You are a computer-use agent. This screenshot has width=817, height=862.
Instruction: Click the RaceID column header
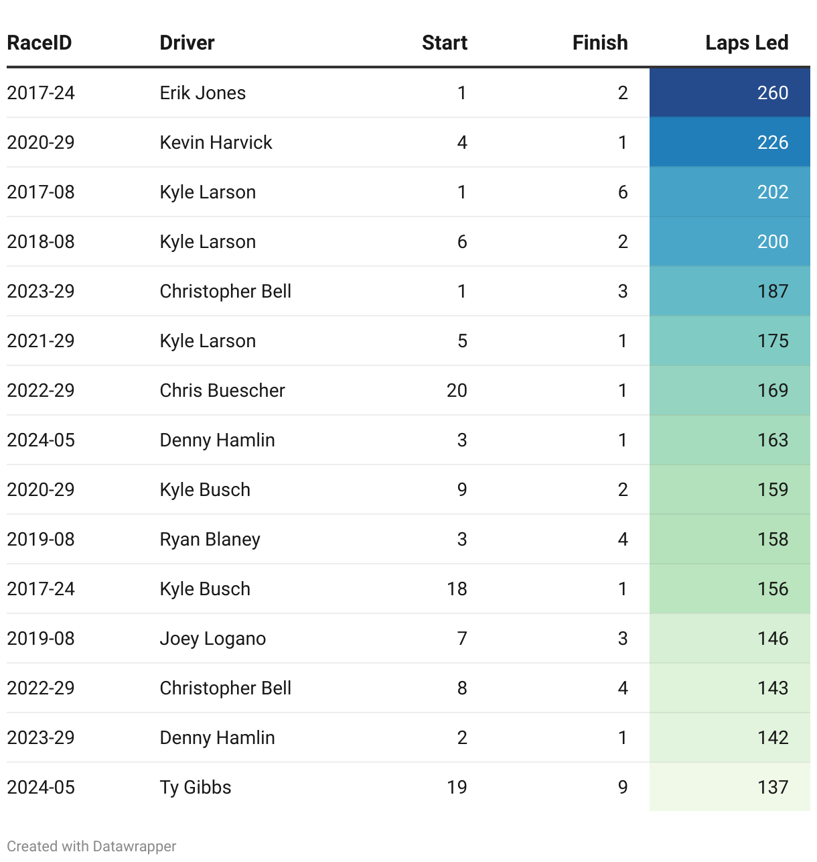coord(39,43)
